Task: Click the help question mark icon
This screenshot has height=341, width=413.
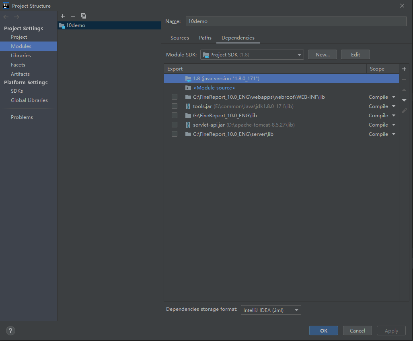Action: click(10, 331)
